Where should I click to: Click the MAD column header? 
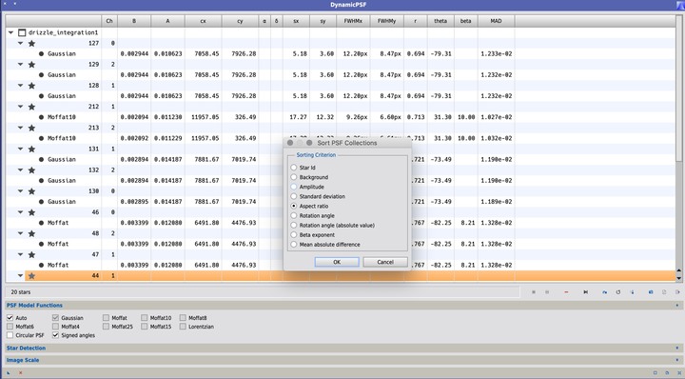tap(496, 21)
